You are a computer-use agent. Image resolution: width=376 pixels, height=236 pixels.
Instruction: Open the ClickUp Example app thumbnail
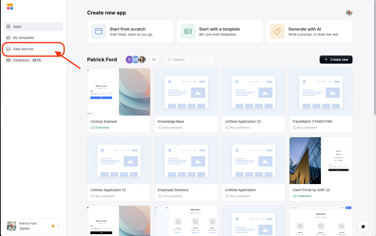click(x=119, y=92)
